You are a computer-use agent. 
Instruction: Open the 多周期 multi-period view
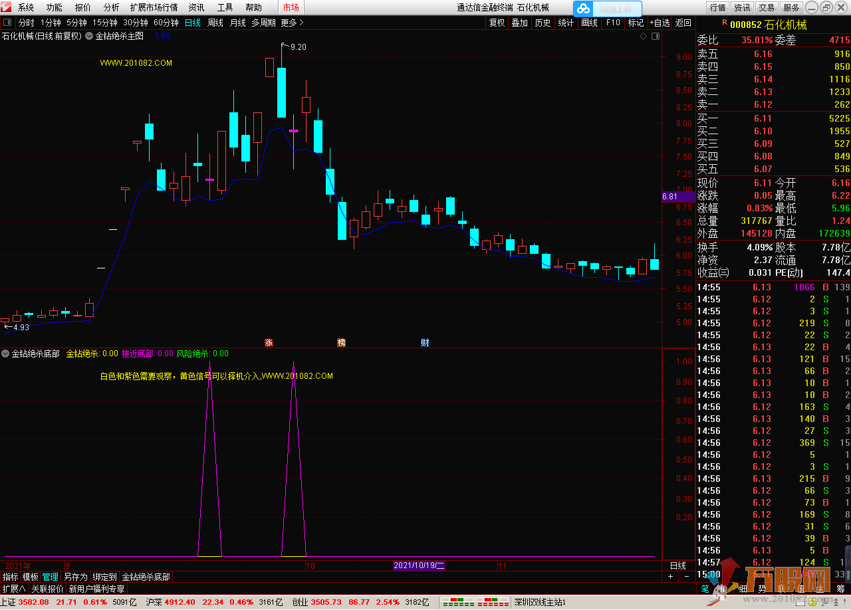click(x=263, y=23)
